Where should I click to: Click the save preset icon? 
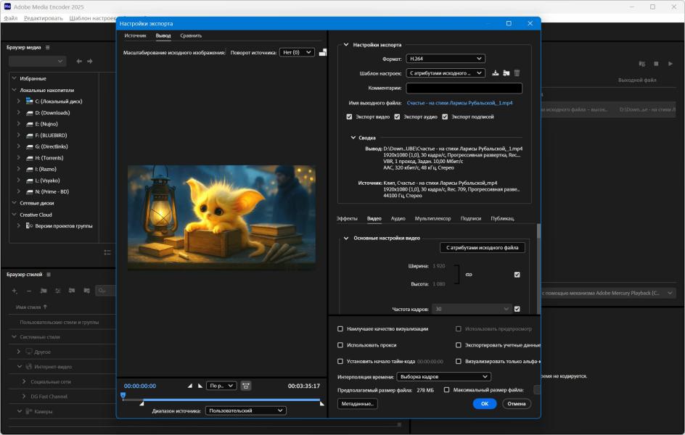[x=496, y=73]
